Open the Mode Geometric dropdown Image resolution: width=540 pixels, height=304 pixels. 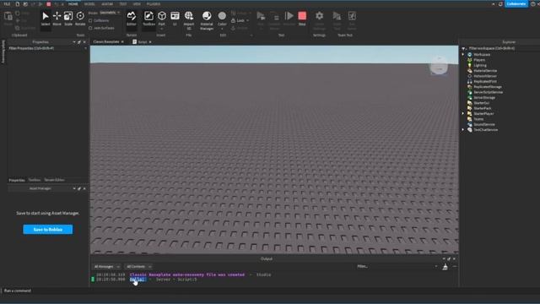[110, 13]
